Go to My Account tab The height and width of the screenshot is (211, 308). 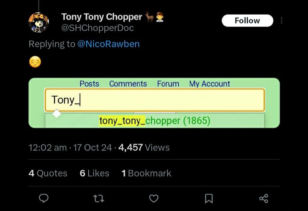pyautogui.click(x=209, y=84)
